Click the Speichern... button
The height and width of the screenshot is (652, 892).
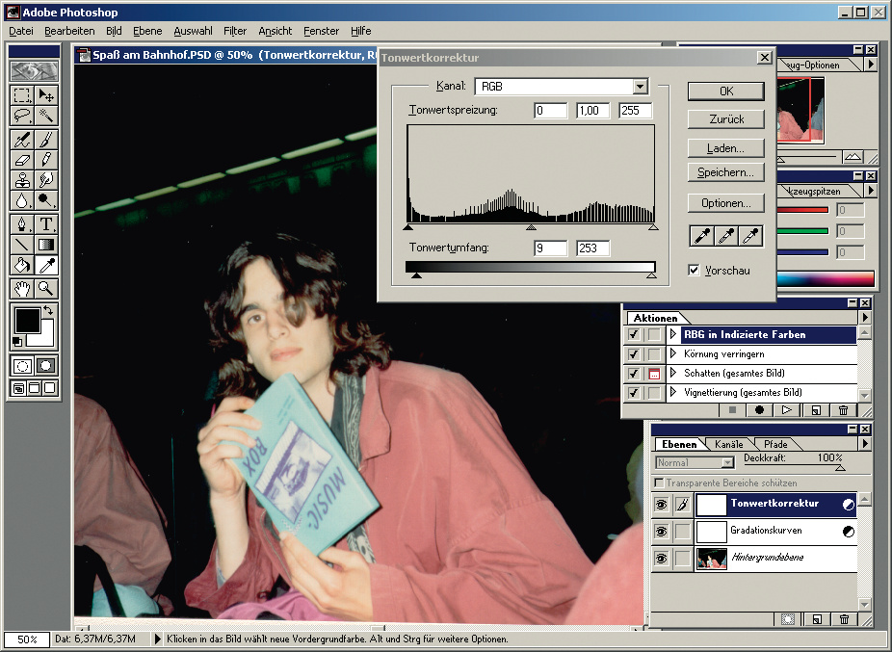click(725, 173)
